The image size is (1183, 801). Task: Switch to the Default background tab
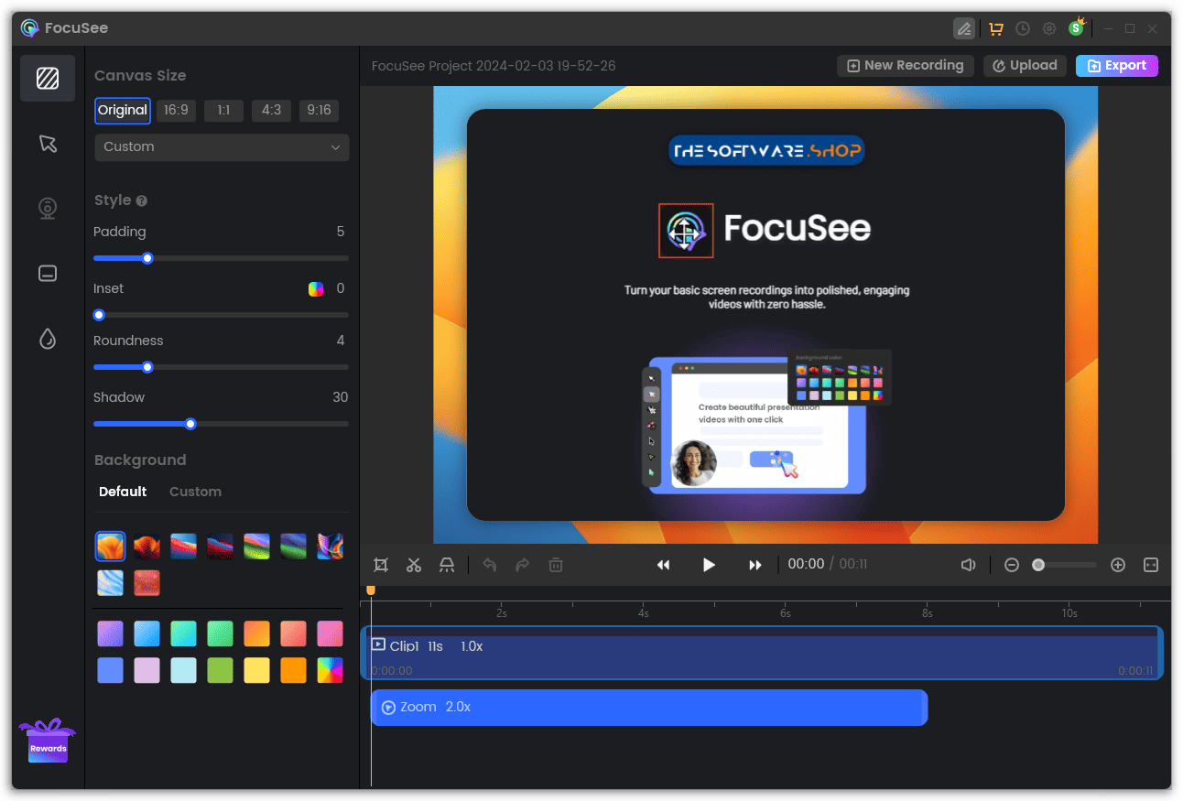(x=123, y=492)
